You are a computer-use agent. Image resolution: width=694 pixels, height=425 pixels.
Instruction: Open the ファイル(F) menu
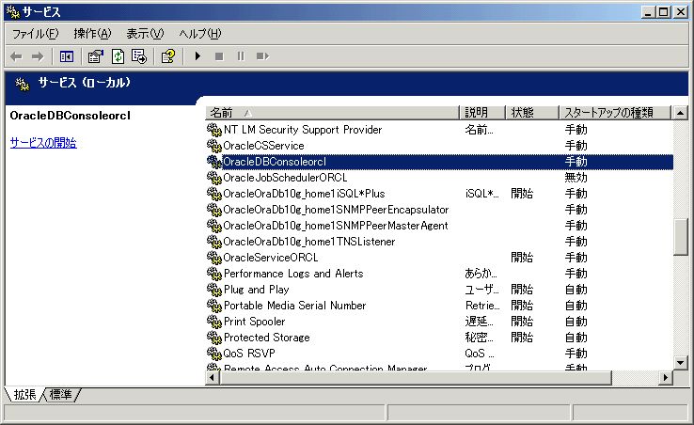(35, 34)
